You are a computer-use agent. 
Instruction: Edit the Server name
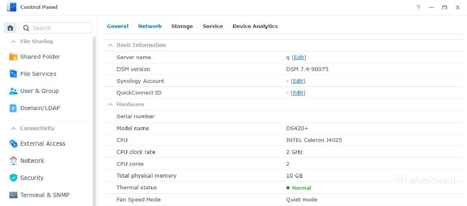299,58
